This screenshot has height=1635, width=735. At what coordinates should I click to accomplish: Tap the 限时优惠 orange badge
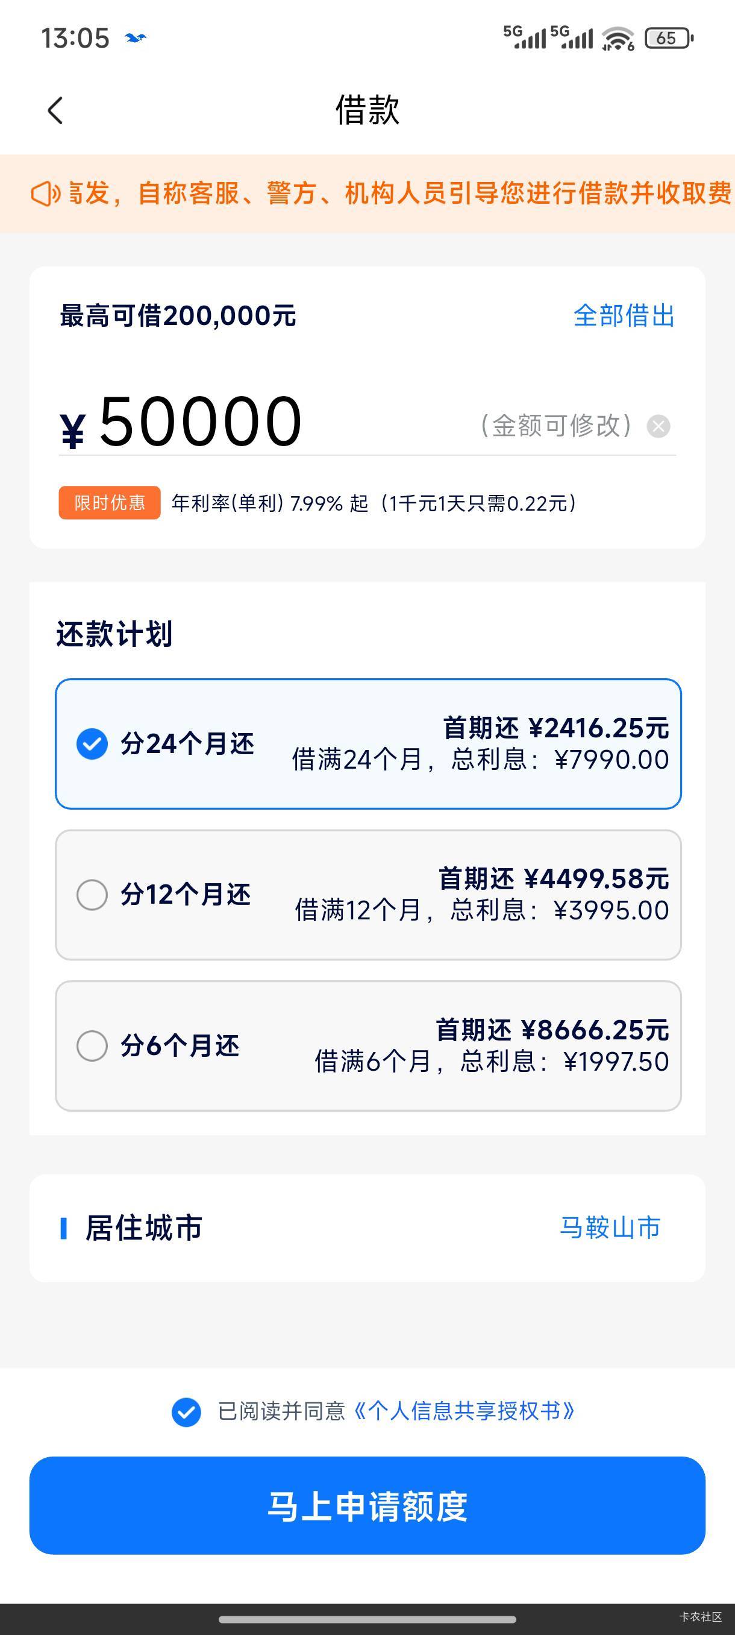[x=109, y=503]
